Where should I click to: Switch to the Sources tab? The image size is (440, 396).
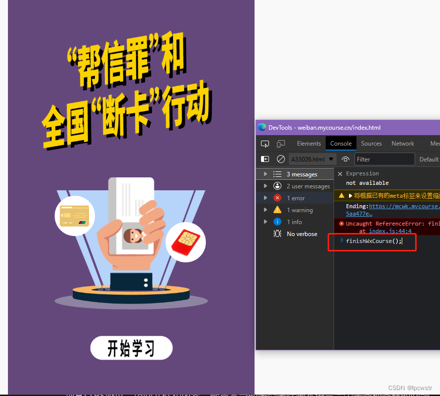click(x=371, y=144)
